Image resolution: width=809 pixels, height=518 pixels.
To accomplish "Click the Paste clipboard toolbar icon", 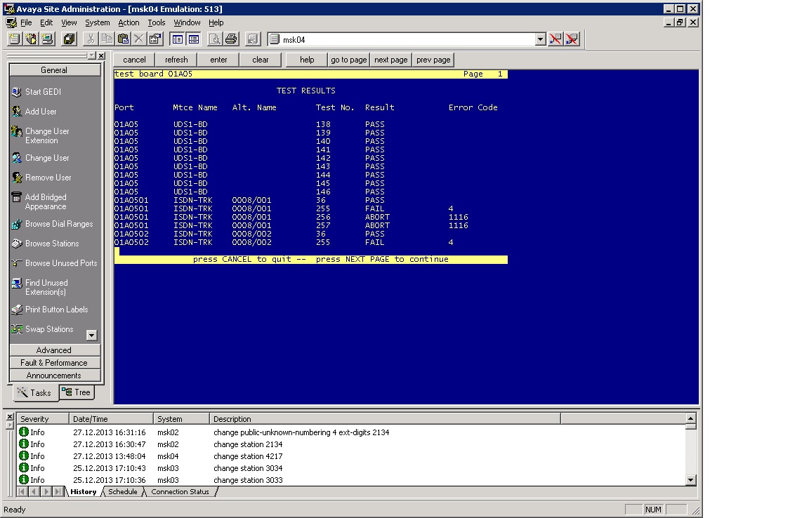I will [123, 39].
